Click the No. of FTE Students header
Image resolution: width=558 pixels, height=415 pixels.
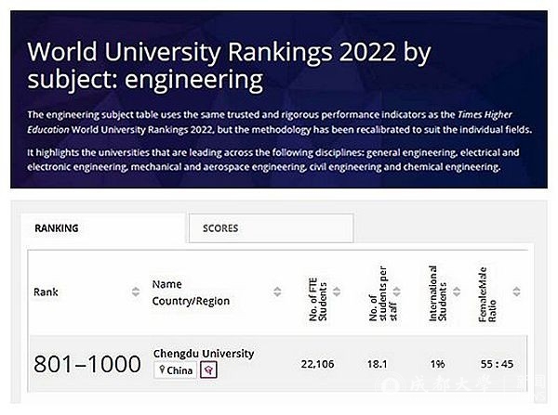(x=318, y=300)
